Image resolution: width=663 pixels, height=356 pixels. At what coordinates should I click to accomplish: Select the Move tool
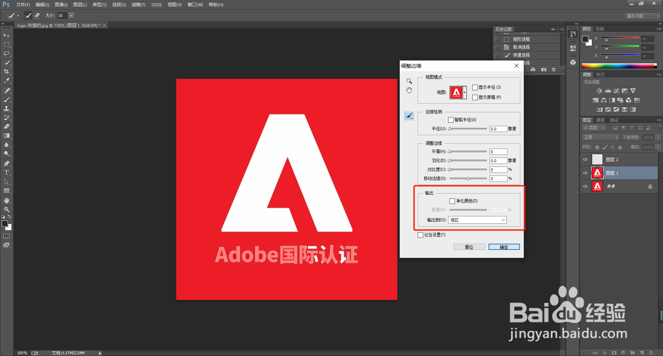(x=7, y=36)
